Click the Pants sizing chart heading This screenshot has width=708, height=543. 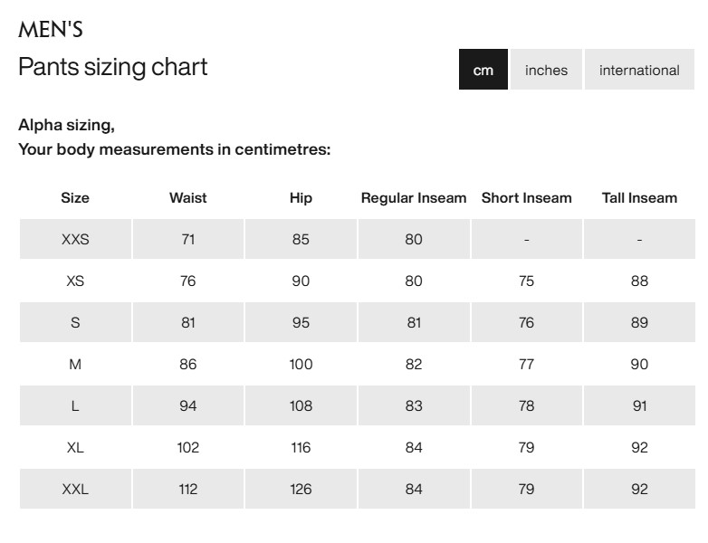coord(113,67)
